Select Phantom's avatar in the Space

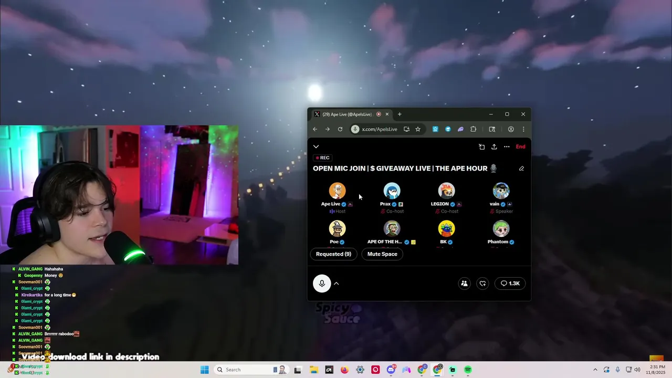(x=501, y=229)
